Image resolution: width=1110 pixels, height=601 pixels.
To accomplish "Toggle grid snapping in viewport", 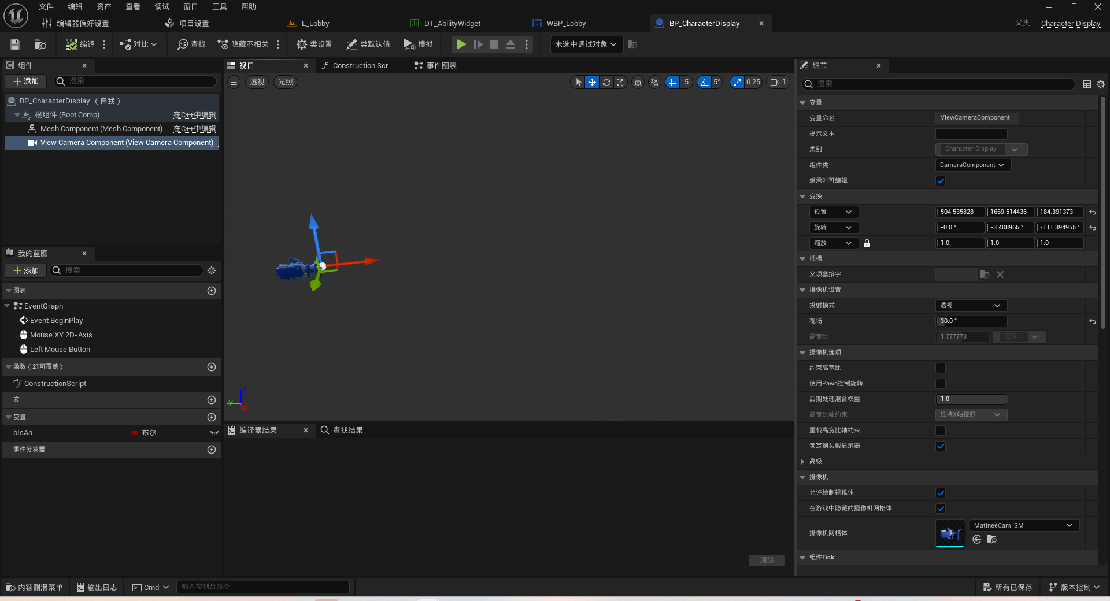I will click(672, 82).
